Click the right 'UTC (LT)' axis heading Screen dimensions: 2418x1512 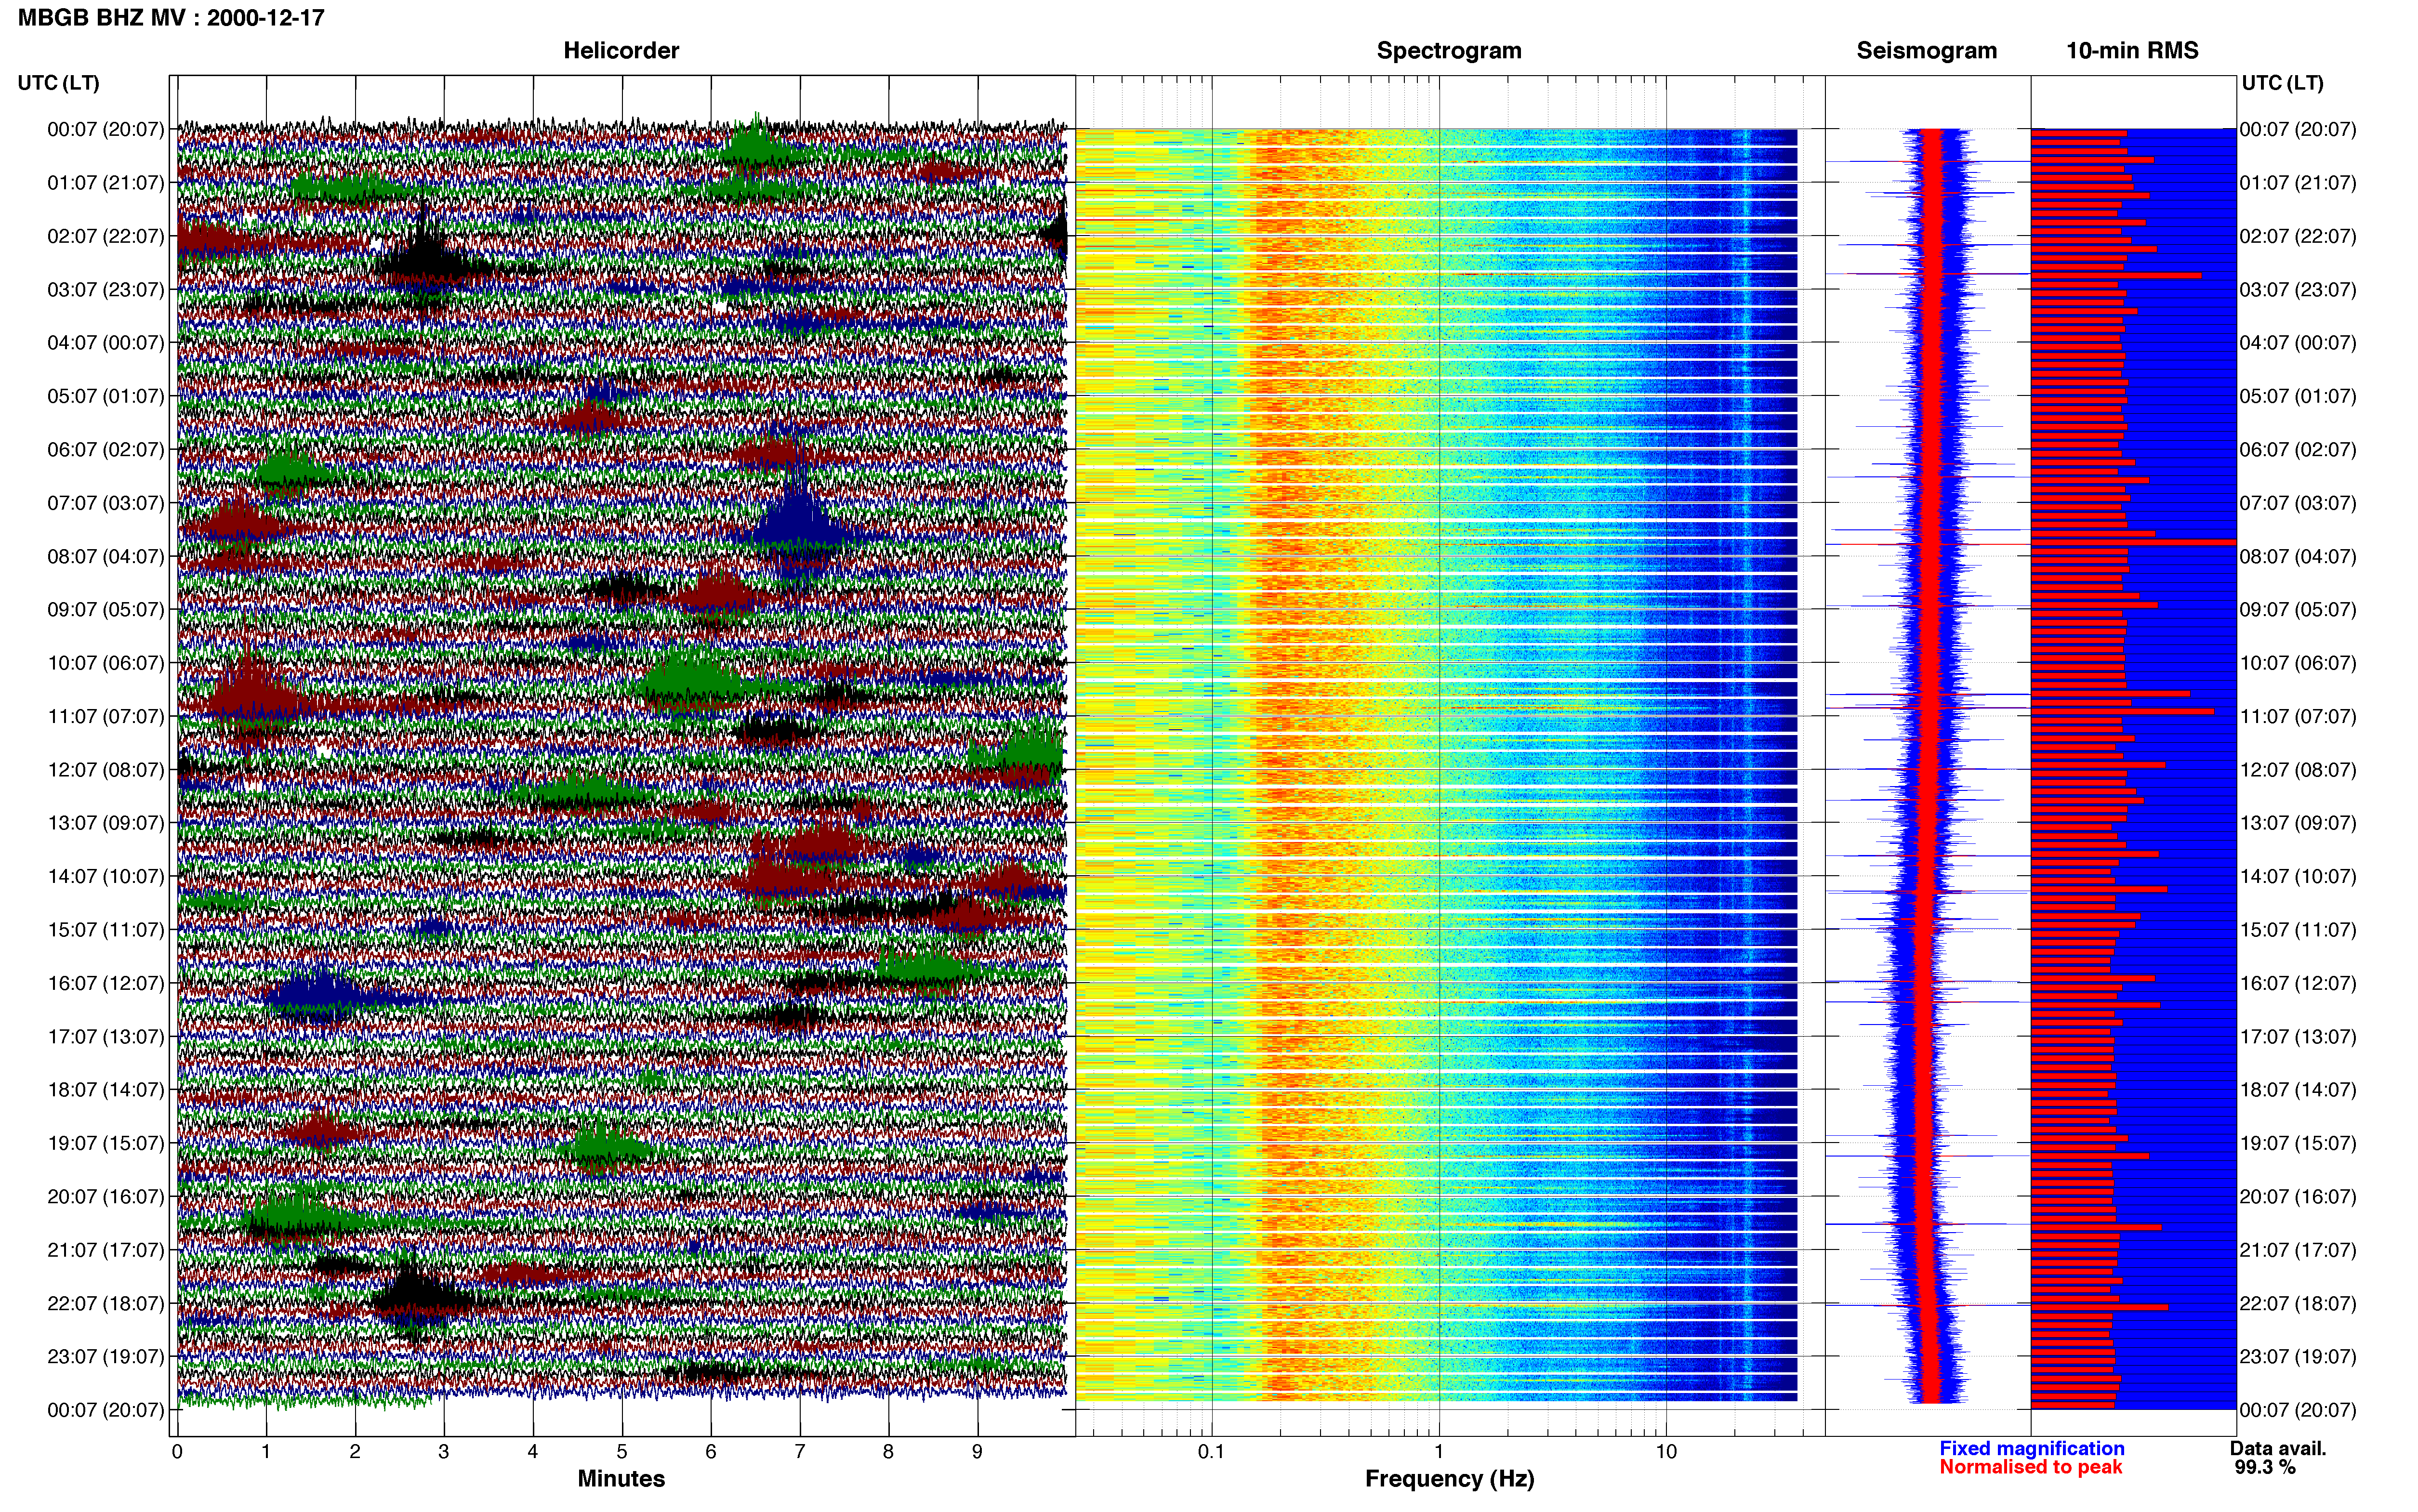(2282, 83)
